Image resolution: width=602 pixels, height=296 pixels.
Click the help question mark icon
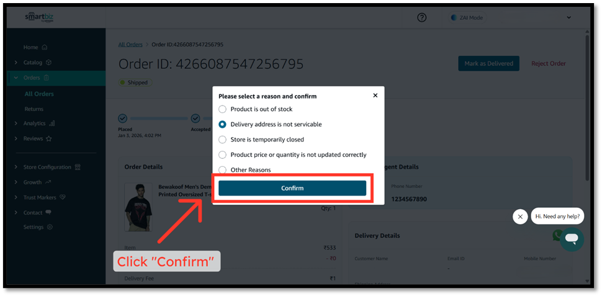(422, 17)
